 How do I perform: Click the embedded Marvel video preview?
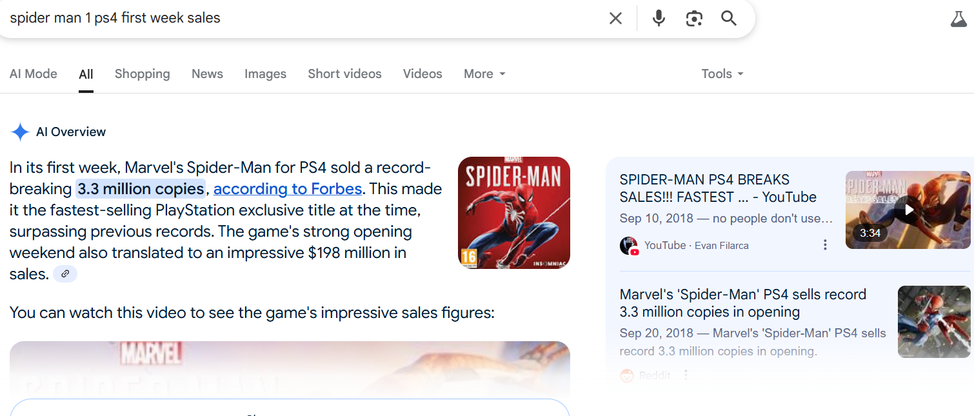coord(290,369)
